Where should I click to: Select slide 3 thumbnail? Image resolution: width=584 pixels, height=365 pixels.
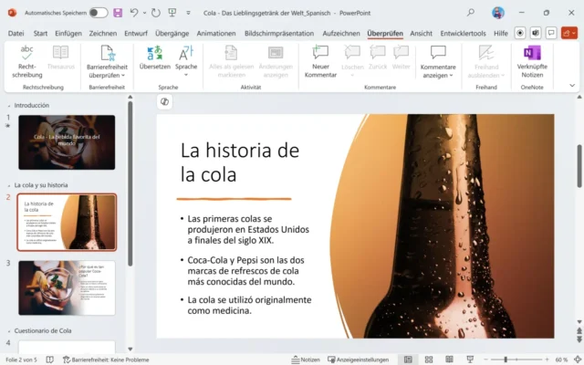coord(67,287)
